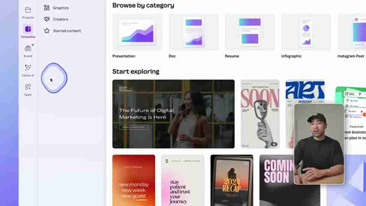Choose the Infographic category thumbnail
Image resolution: width=366 pixels, height=206 pixels.
306,32
